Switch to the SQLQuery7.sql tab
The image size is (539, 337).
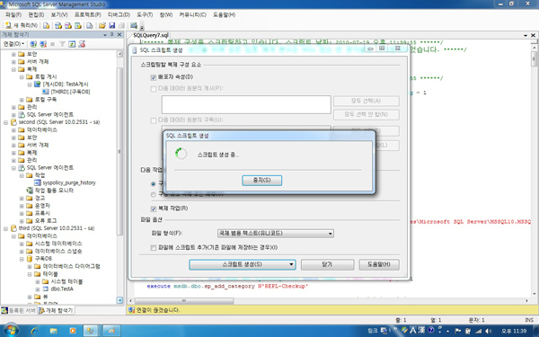[x=151, y=35]
